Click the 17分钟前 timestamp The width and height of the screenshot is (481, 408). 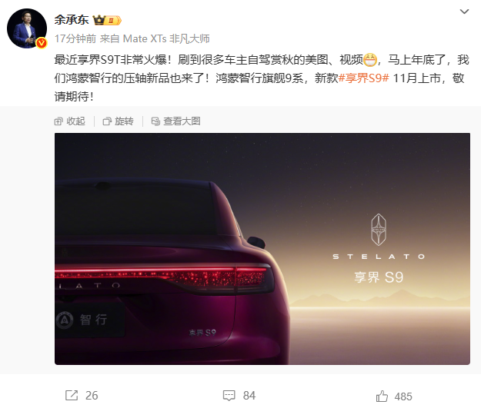tap(75, 38)
